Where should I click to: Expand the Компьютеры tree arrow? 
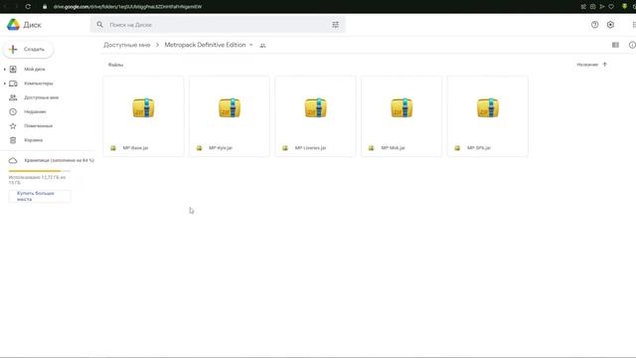4,84
